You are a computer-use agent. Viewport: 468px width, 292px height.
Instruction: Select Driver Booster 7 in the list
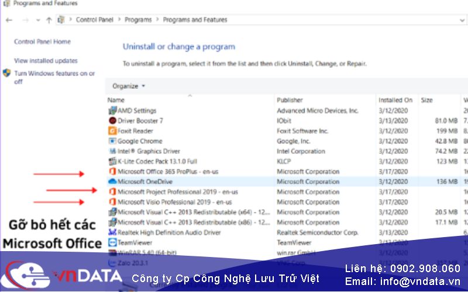pyautogui.click(x=140, y=121)
